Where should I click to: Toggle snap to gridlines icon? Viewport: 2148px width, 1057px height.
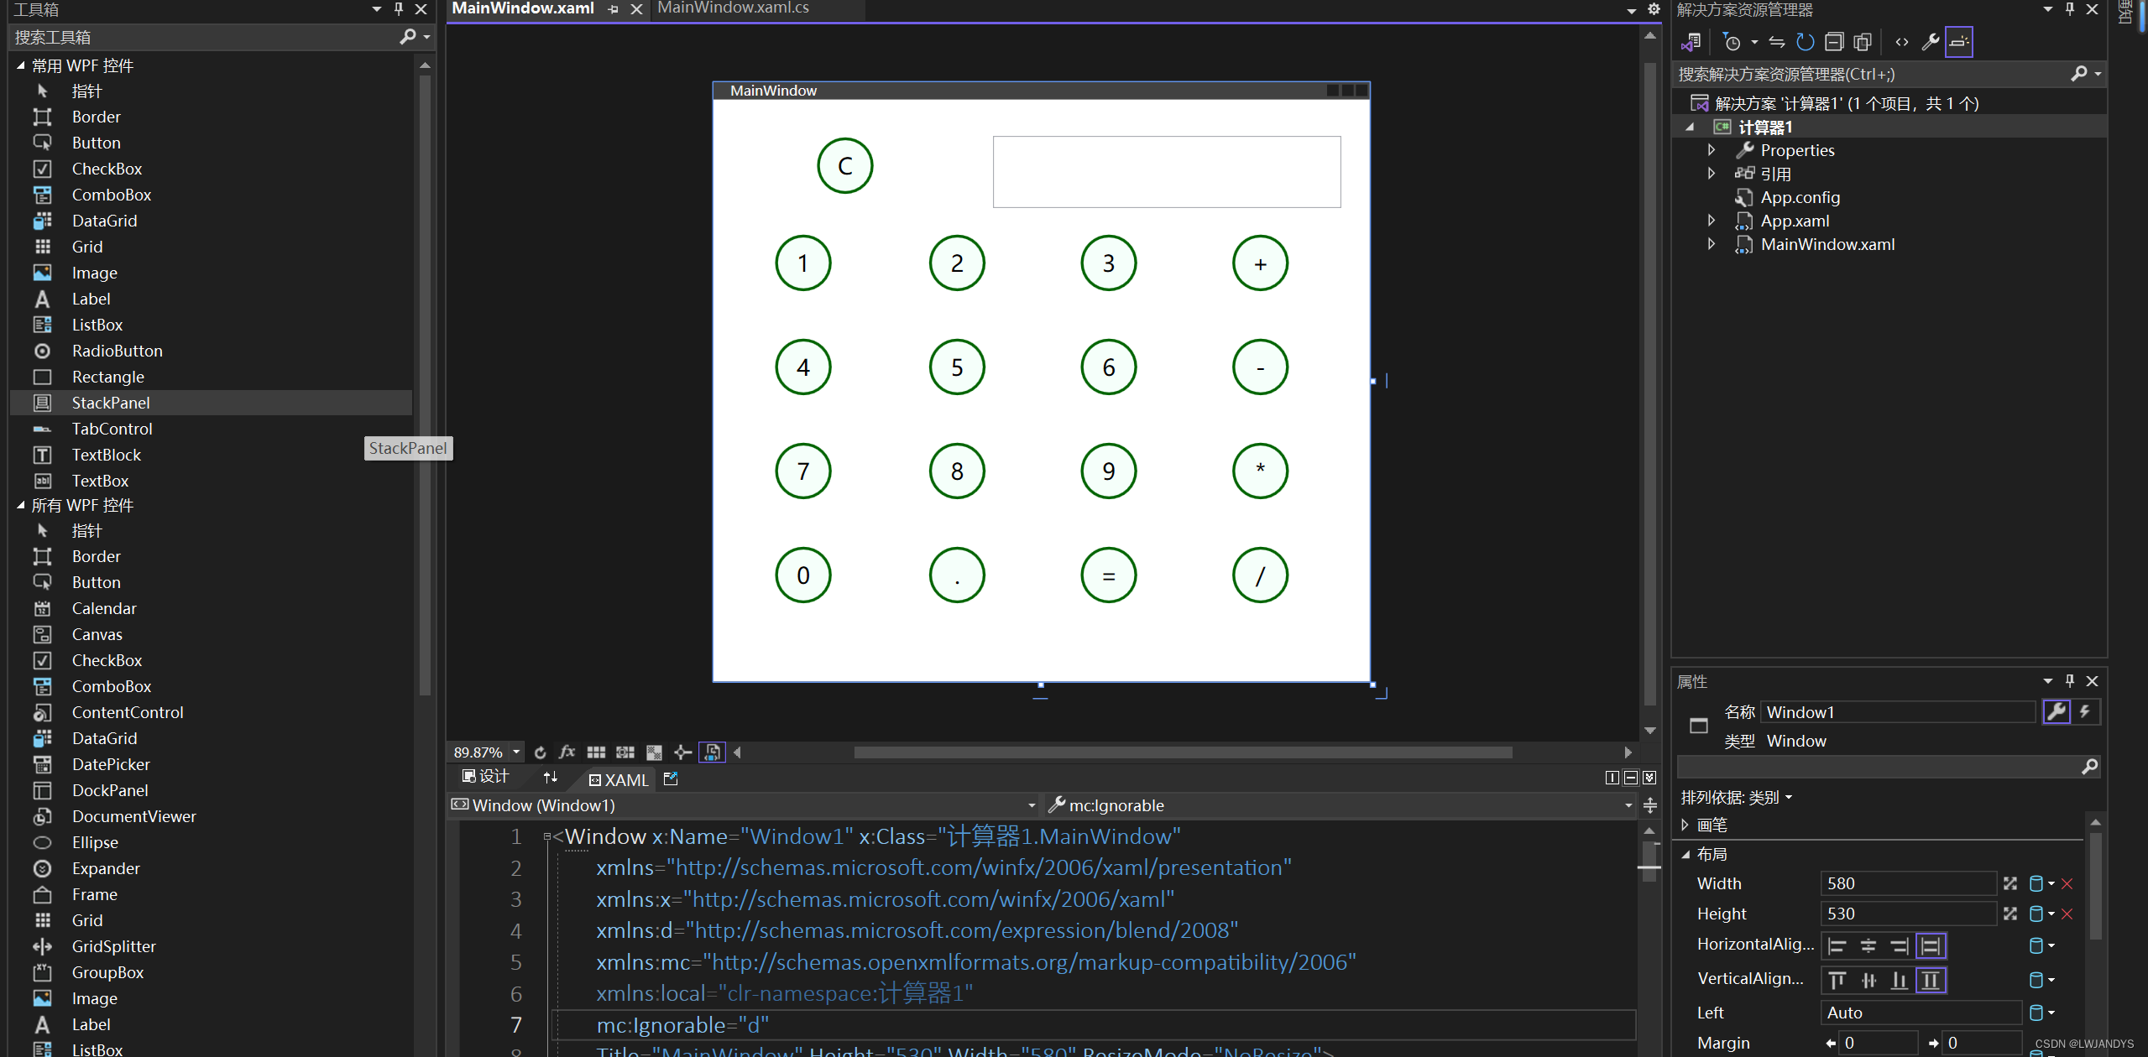tap(625, 752)
